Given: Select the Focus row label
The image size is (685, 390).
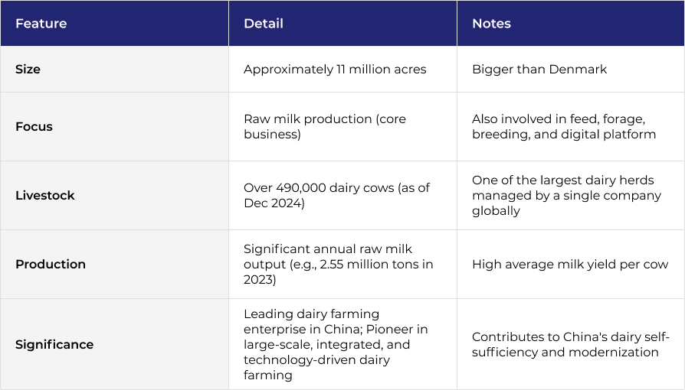Looking at the screenshot, I should pos(34,126).
